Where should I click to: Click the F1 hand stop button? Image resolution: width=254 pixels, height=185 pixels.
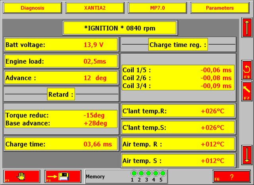22,176
